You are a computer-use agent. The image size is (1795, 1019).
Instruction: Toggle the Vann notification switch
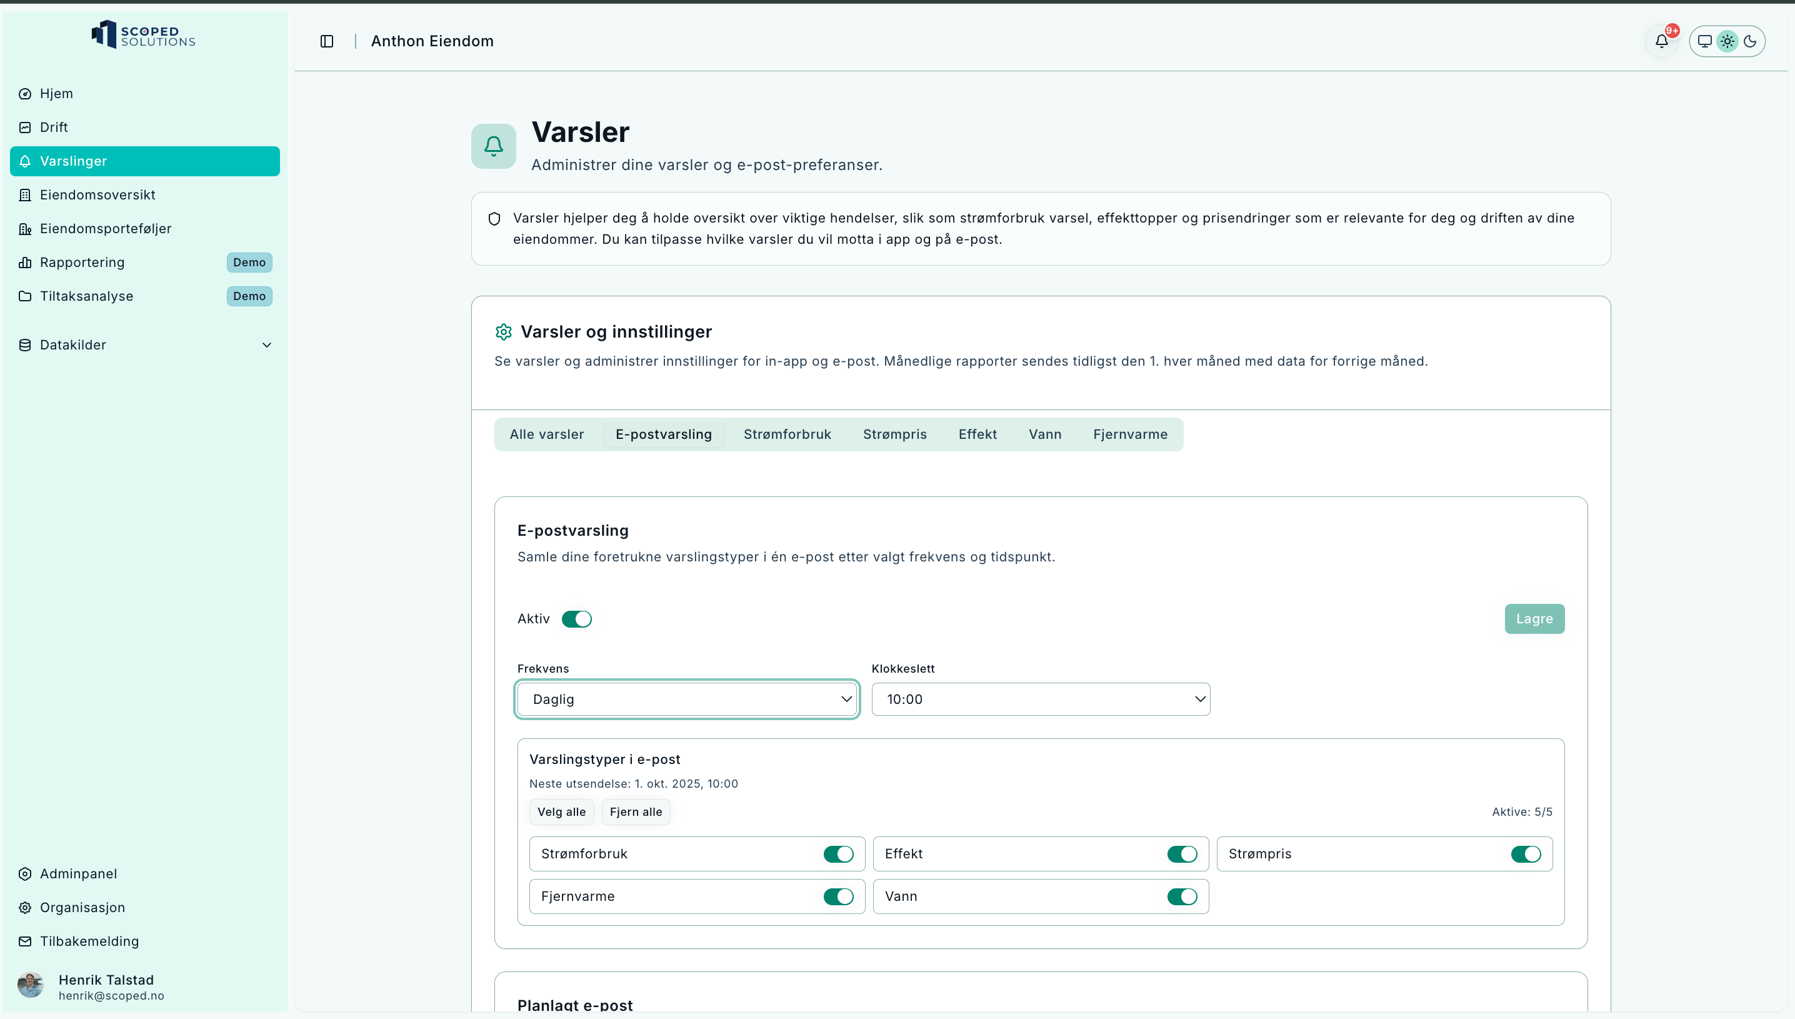pyautogui.click(x=1182, y=896)
